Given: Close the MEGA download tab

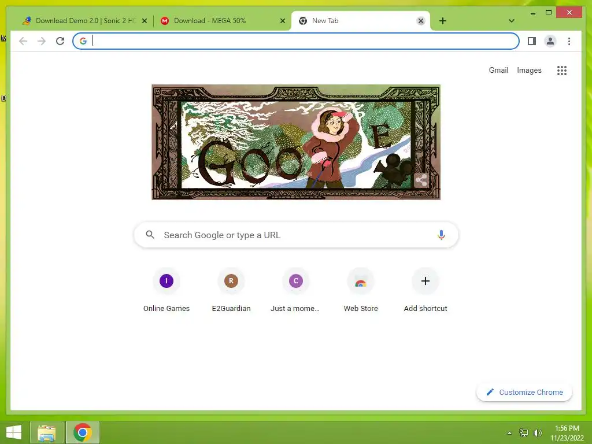Looking at the screenshot, I should (x=282, y=21).
